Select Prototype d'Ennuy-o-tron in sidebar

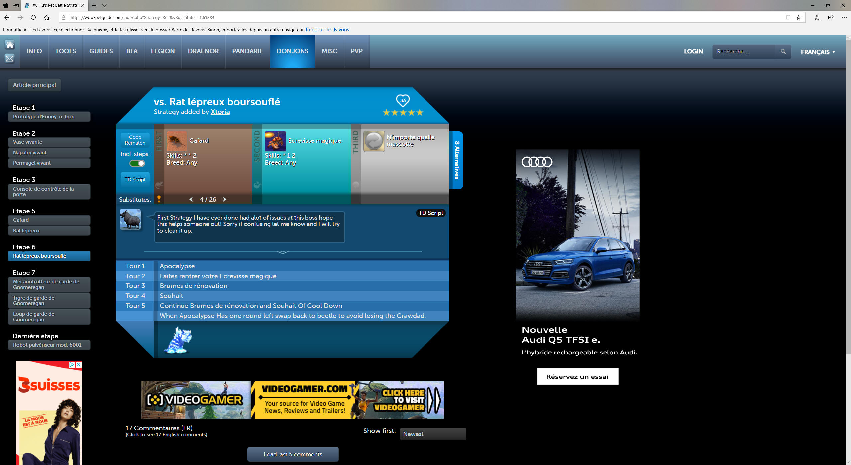coord(49,117)
